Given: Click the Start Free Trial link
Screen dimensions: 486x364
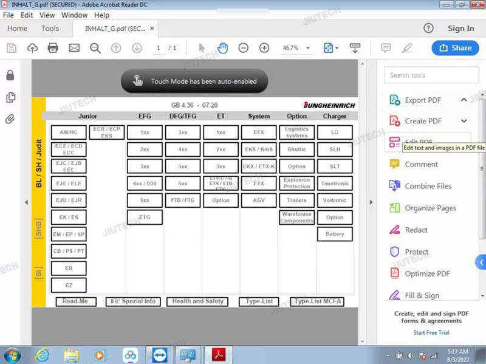Looking at the screenshot, I should coord(431,332).
